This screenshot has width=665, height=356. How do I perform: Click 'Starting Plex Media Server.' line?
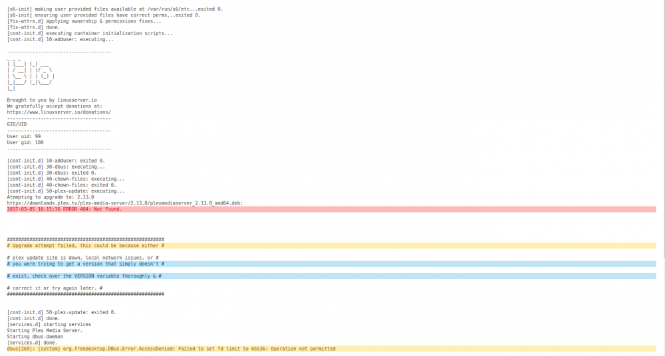coord(45,331)
